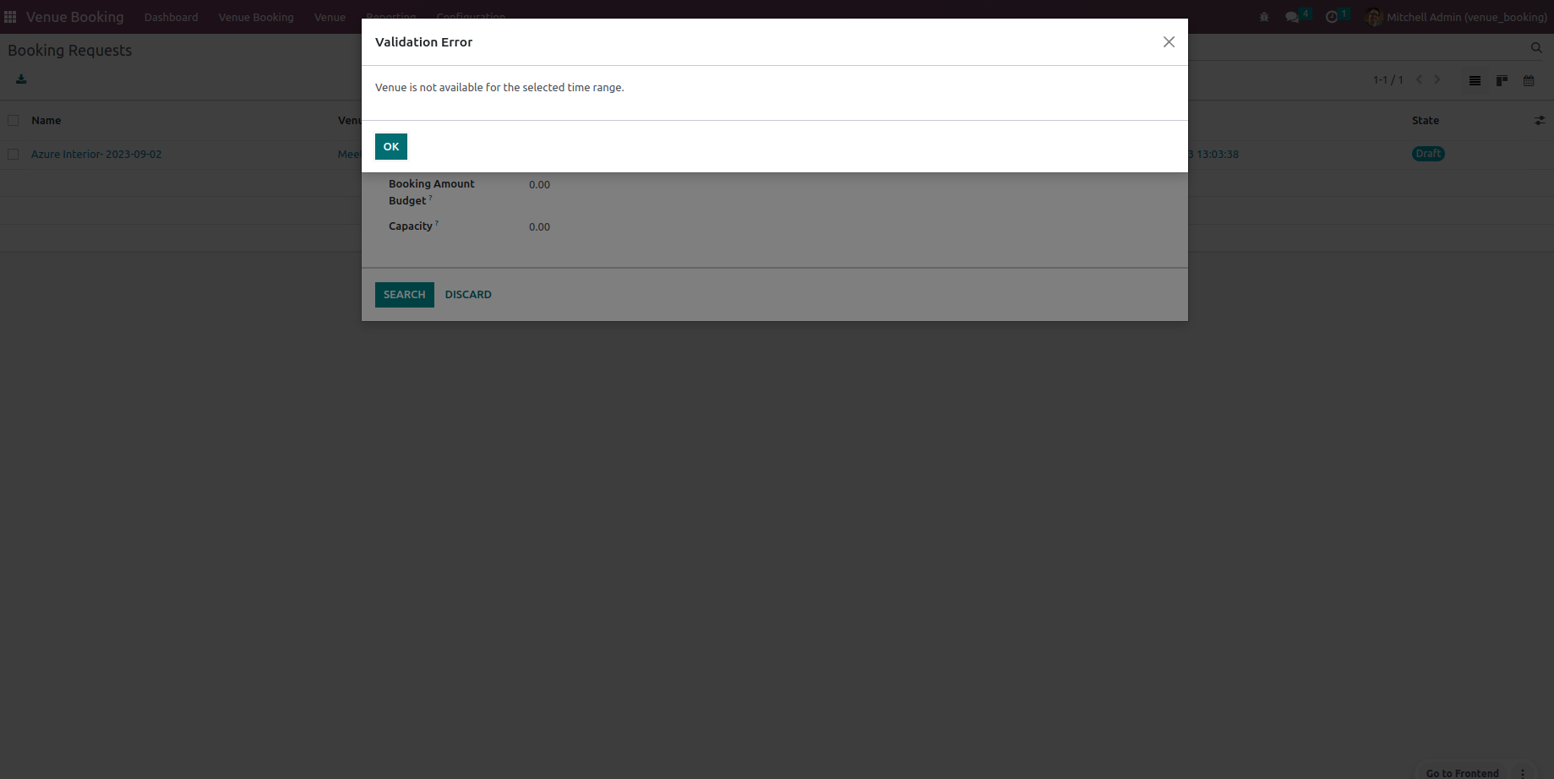
Task: Open Mitchell Admin user menu
Action: 1457,17
